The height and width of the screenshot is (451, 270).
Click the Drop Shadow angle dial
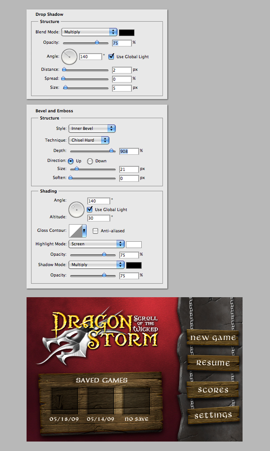coord(69,57)
